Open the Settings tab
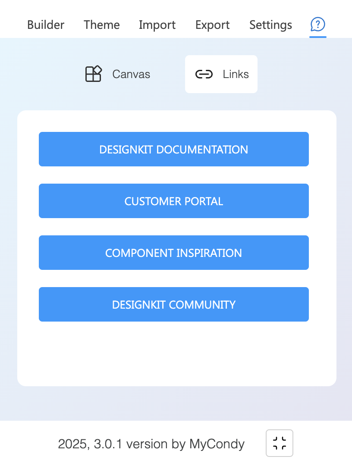The image size is (352, 469). [270, 25]
